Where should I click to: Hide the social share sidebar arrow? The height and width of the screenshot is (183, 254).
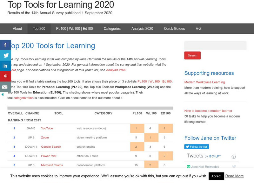(x=3, y=95)
